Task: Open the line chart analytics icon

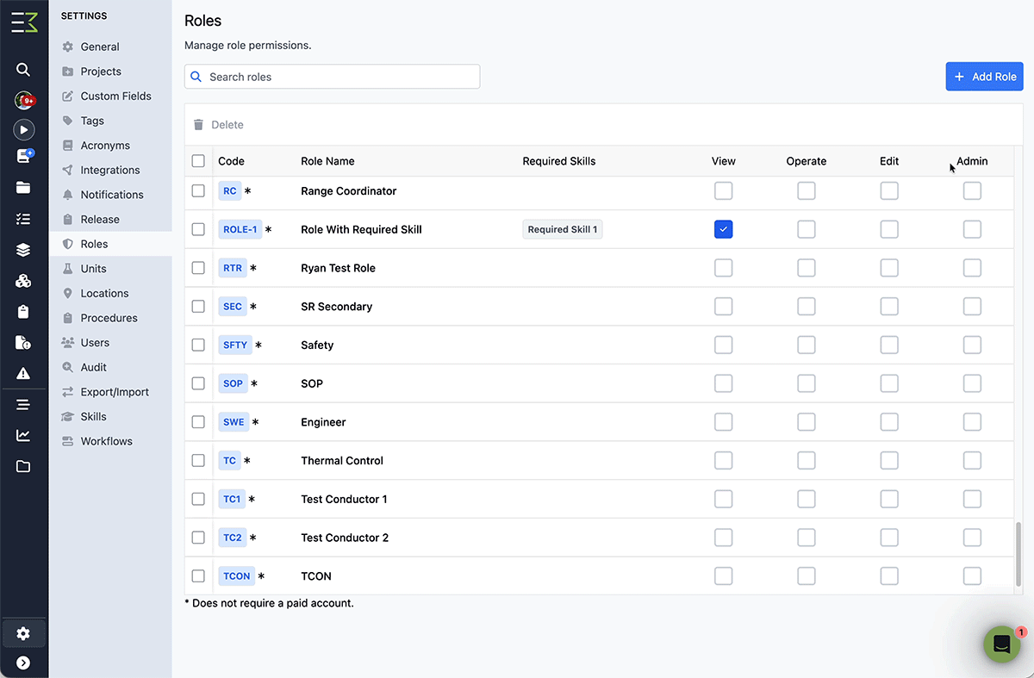Action: coord(23,435)
